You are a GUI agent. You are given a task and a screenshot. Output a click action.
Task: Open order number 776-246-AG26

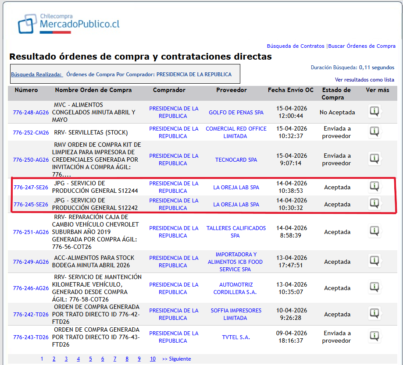coord(31,287)
